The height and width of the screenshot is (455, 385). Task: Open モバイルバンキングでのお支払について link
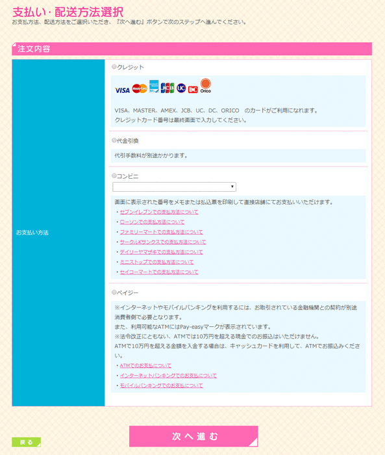point(161,385)
